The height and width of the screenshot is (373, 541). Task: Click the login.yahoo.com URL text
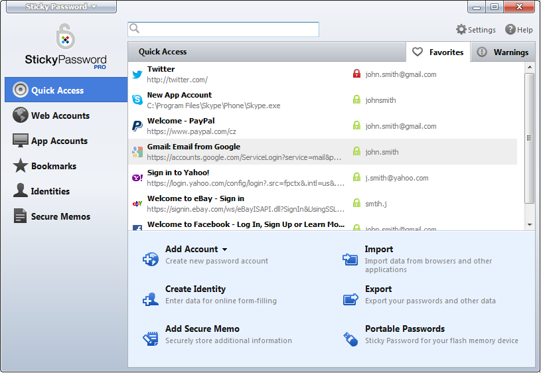click(246, 183)
